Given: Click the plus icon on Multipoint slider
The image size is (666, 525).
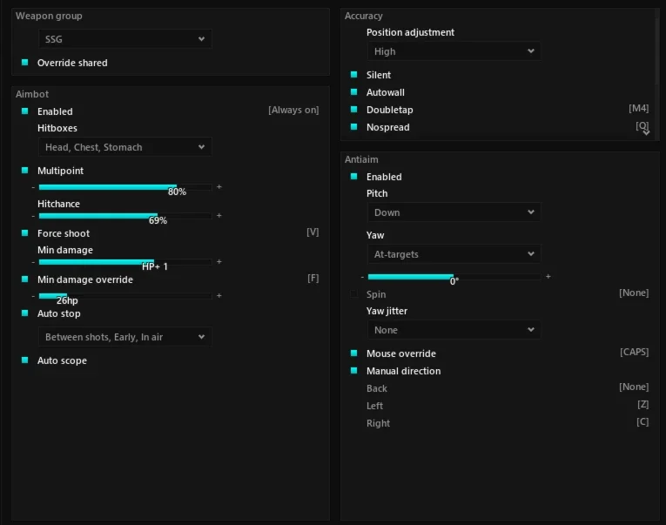Looking at the screenshot, I should [x=219, y=187].
